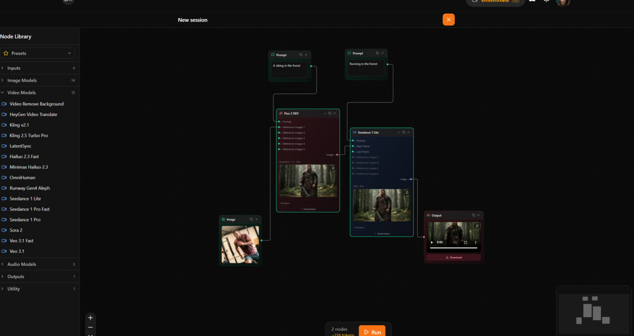
Task: Click the duplicate icon on the Flux 2 DEV node
Action: [330, 113]
